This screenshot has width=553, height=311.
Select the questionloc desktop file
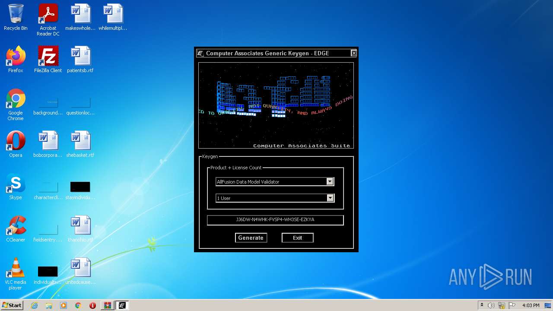(x=80, y=106)
